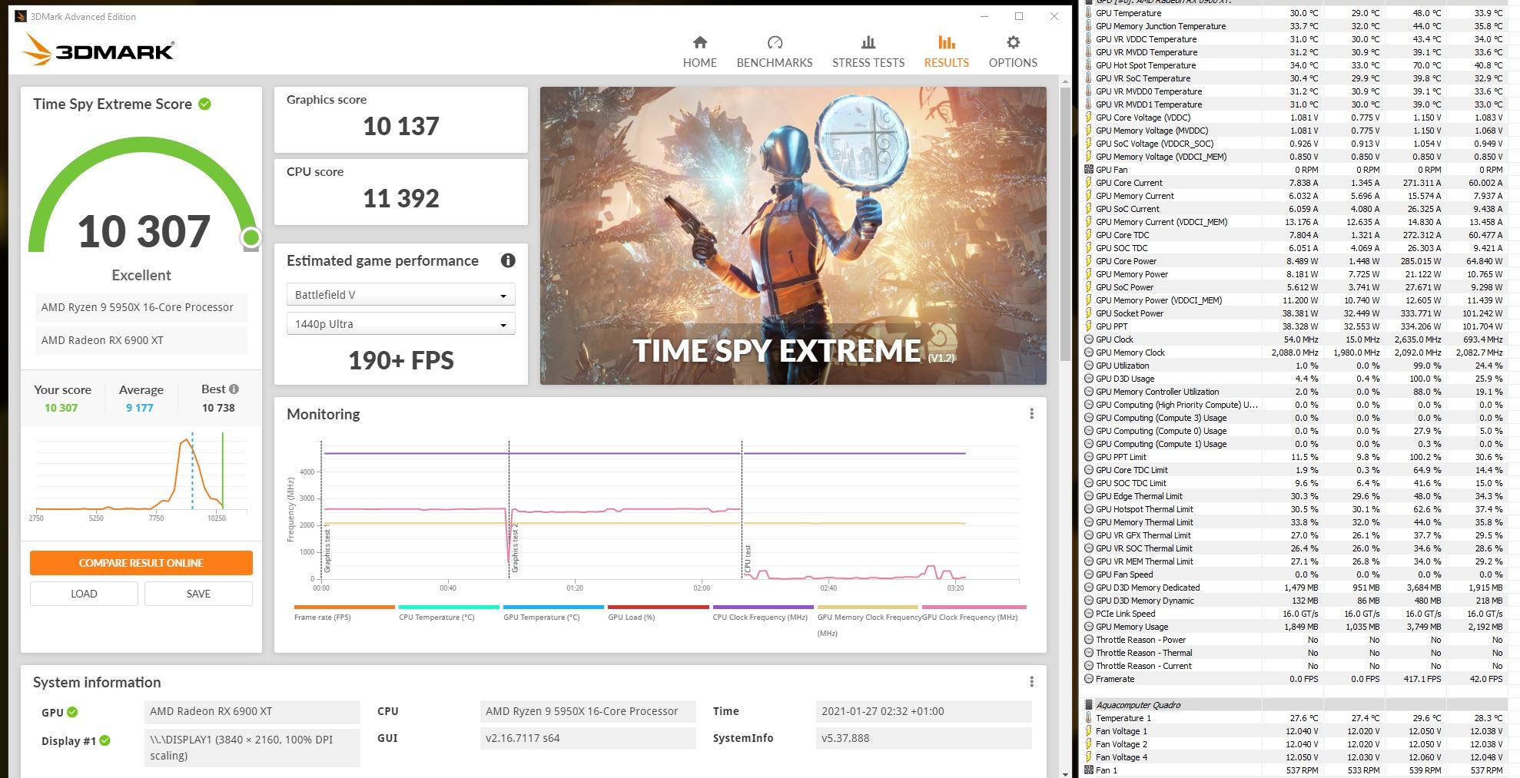The width and height of the screenshot is (1520, 778).
Task: Click the 3DMark logo
Action: [98, 49]
